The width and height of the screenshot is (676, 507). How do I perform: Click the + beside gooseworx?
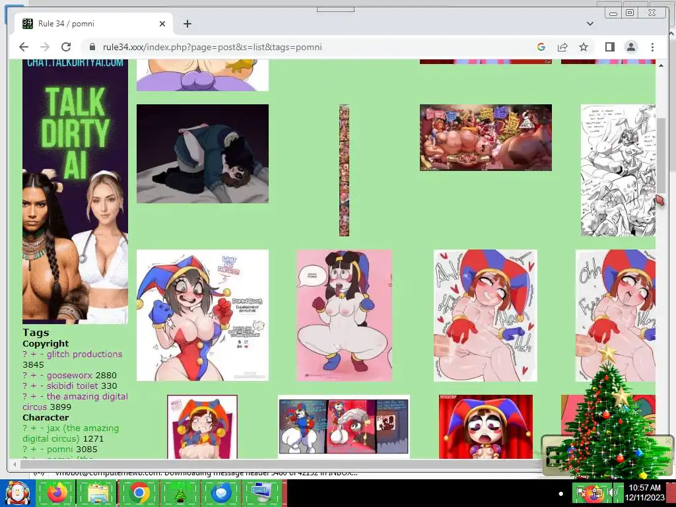33,375
